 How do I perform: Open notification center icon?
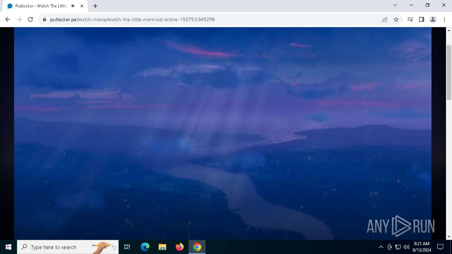tap(440, 247)
